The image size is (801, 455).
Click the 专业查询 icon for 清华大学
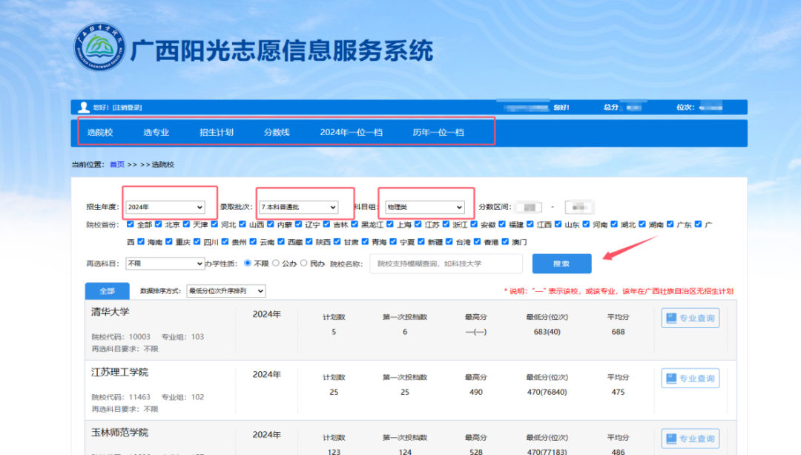pos(672,318)
